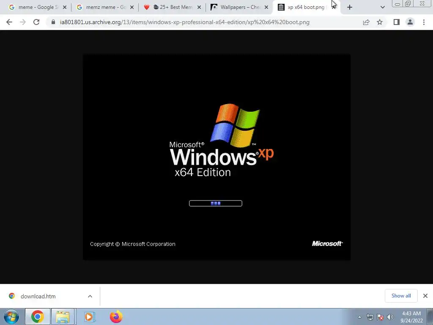
Task: Bookmark this page with the star
Action: pyautogui.click(x=380, y=22)
